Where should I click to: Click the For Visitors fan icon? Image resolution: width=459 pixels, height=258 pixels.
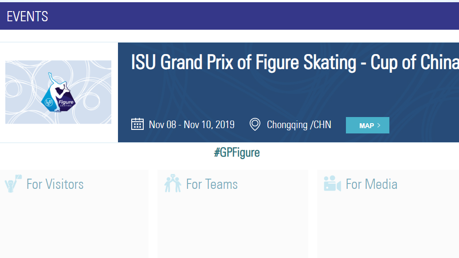click(x=13, y=184)
